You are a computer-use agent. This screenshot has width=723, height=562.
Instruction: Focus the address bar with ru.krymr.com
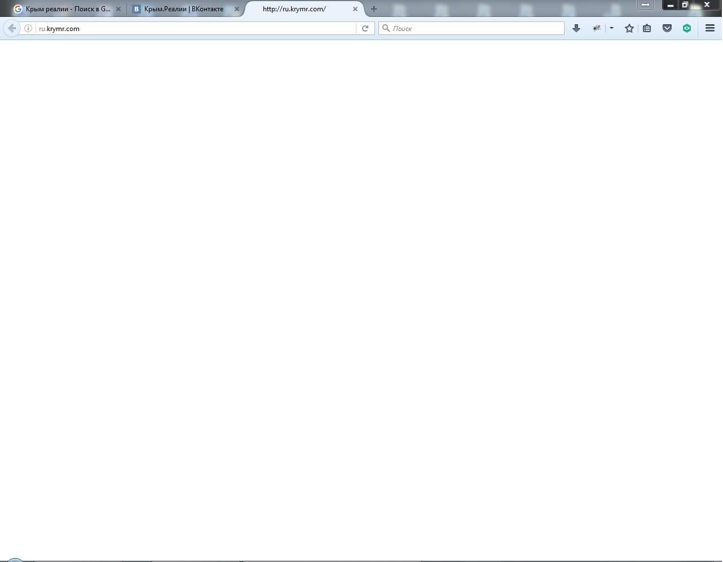tap(192, 28)
